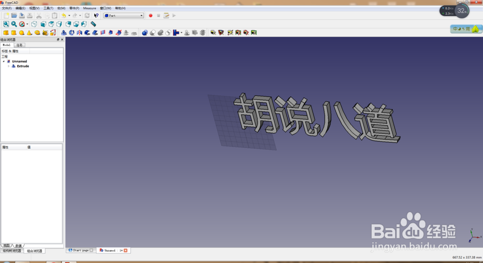Create a Cylinder primitive

click(14, 33)
